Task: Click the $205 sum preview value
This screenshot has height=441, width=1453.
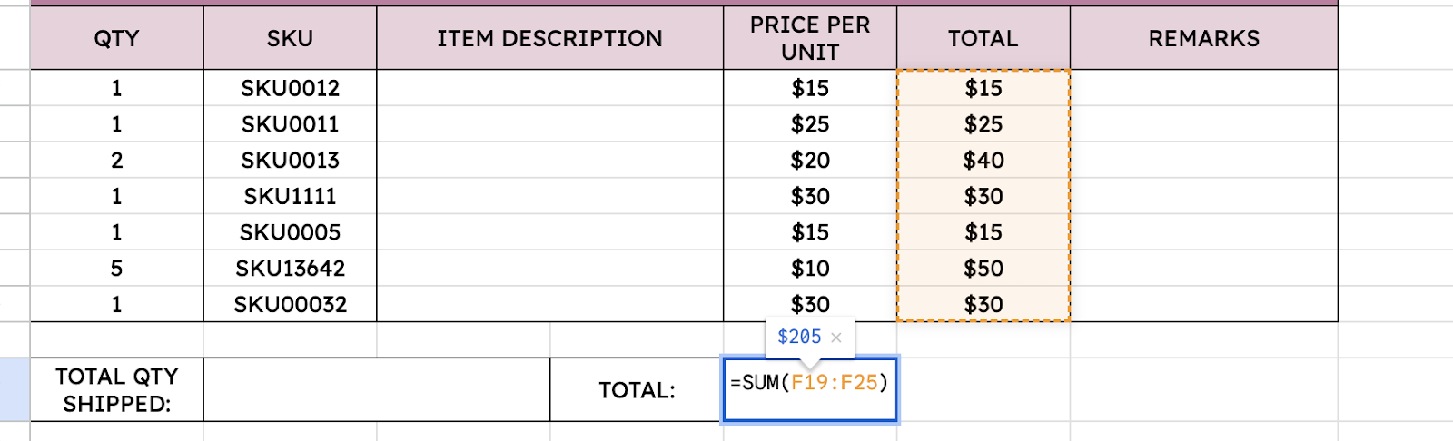Action: click(798, 337)
